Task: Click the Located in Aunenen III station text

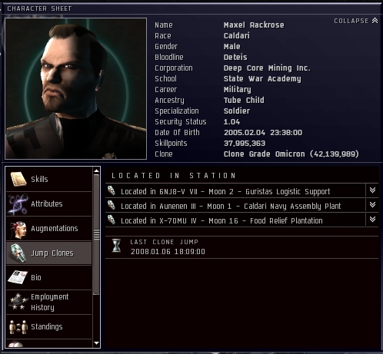Action: click(231, 207)
